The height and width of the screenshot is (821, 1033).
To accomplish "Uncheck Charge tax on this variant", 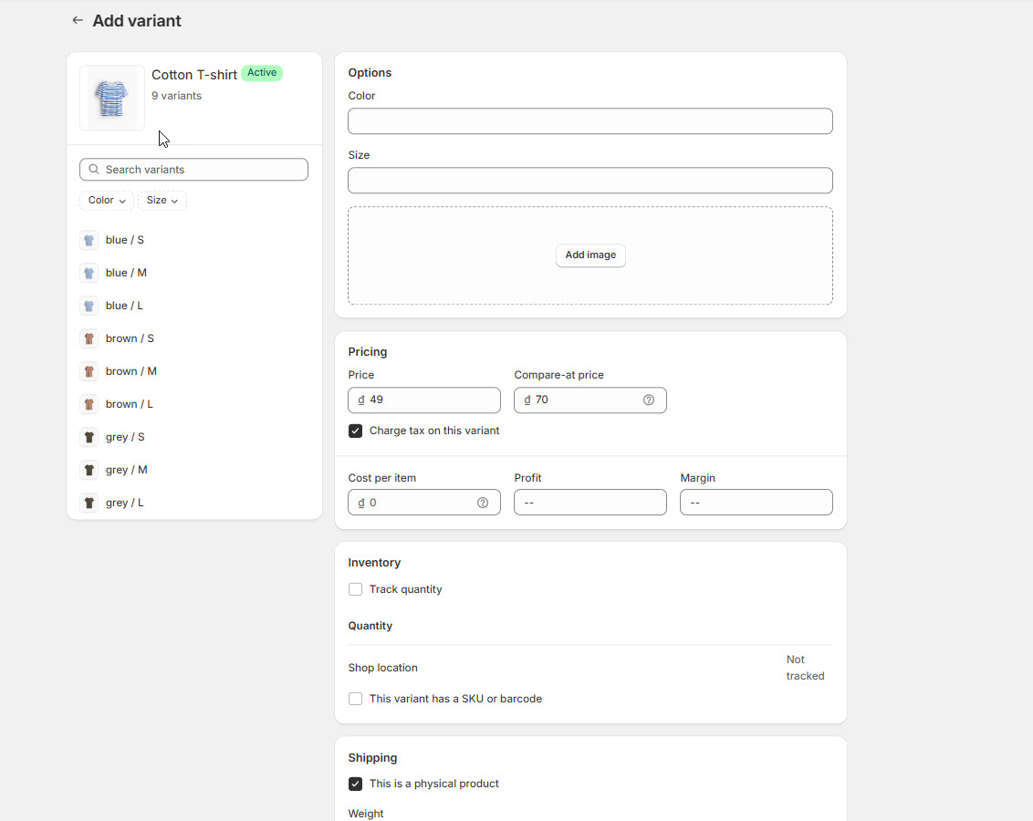I will pyautogui.click(x=356, y=431).
